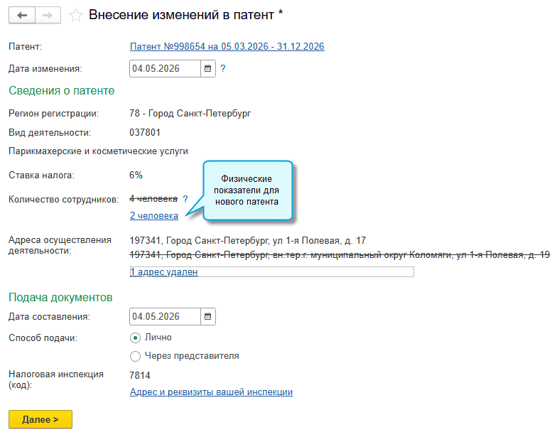Click the crossed-out address ending д. 19
552x437 pixels.
click(x=340, y=254)
